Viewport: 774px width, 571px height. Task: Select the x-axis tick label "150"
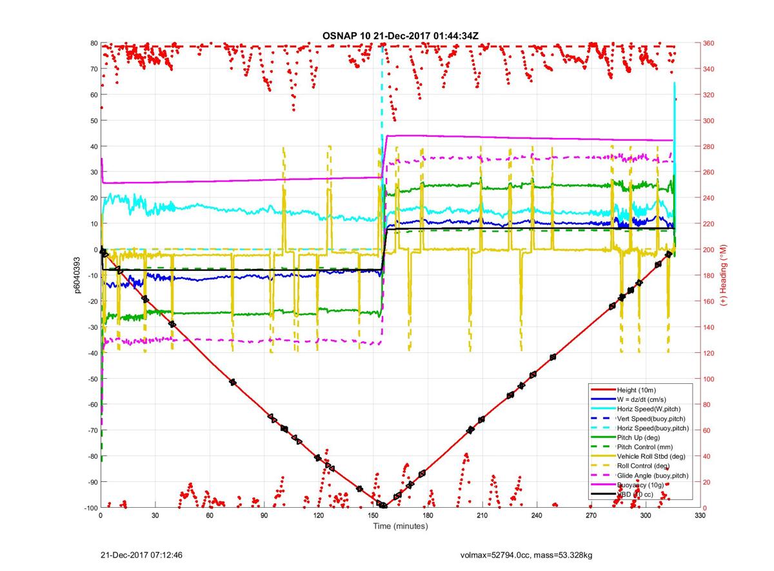click(373, 516)
